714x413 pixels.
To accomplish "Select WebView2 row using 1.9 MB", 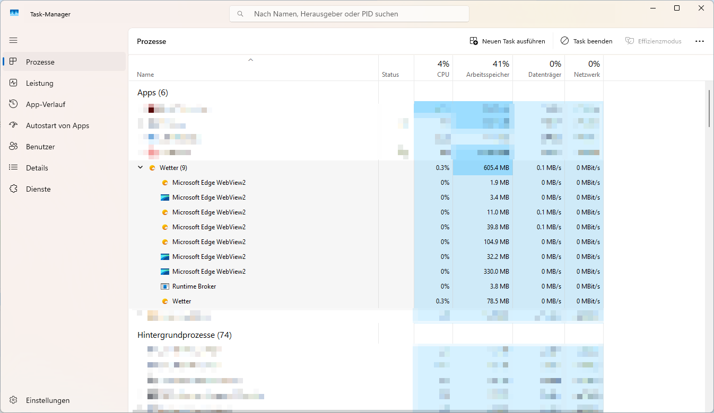I will [x=366, y=183].
